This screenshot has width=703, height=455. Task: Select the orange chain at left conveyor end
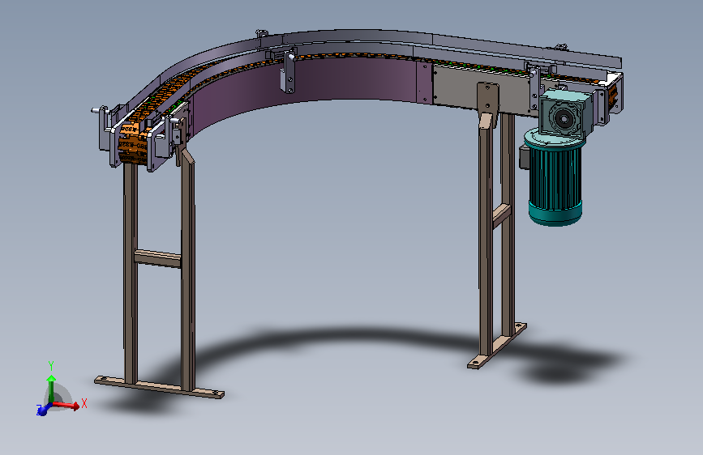coord(134,143)
